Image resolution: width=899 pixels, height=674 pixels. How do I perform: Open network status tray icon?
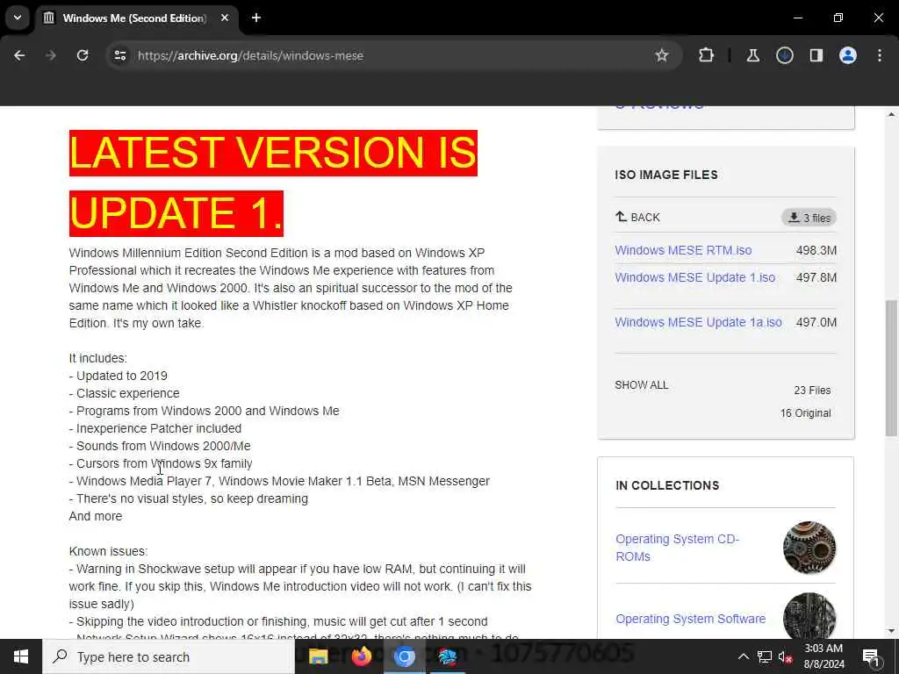[x=765, y=656]
